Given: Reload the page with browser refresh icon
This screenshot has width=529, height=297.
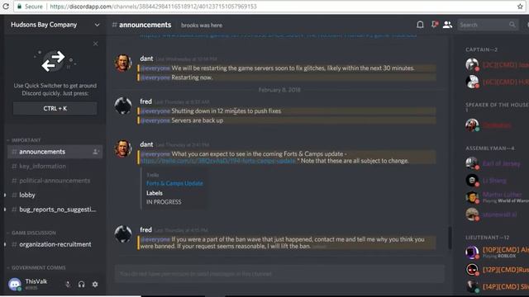Looking at the screenshot, I should coord(6,6).
